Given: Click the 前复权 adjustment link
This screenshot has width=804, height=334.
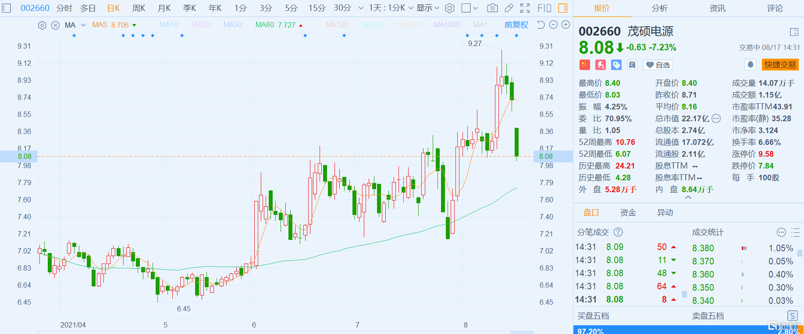Looking at the screenshot, I should coord(516,25).
